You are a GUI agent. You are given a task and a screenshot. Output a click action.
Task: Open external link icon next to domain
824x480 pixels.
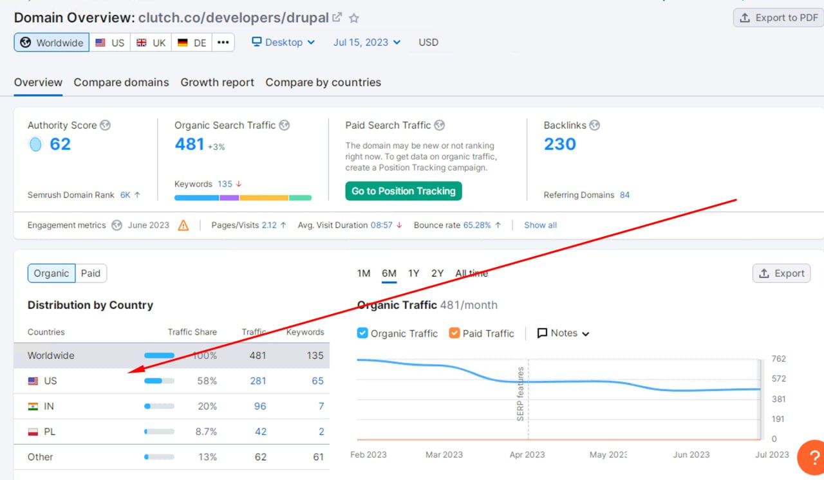(337, 17)
